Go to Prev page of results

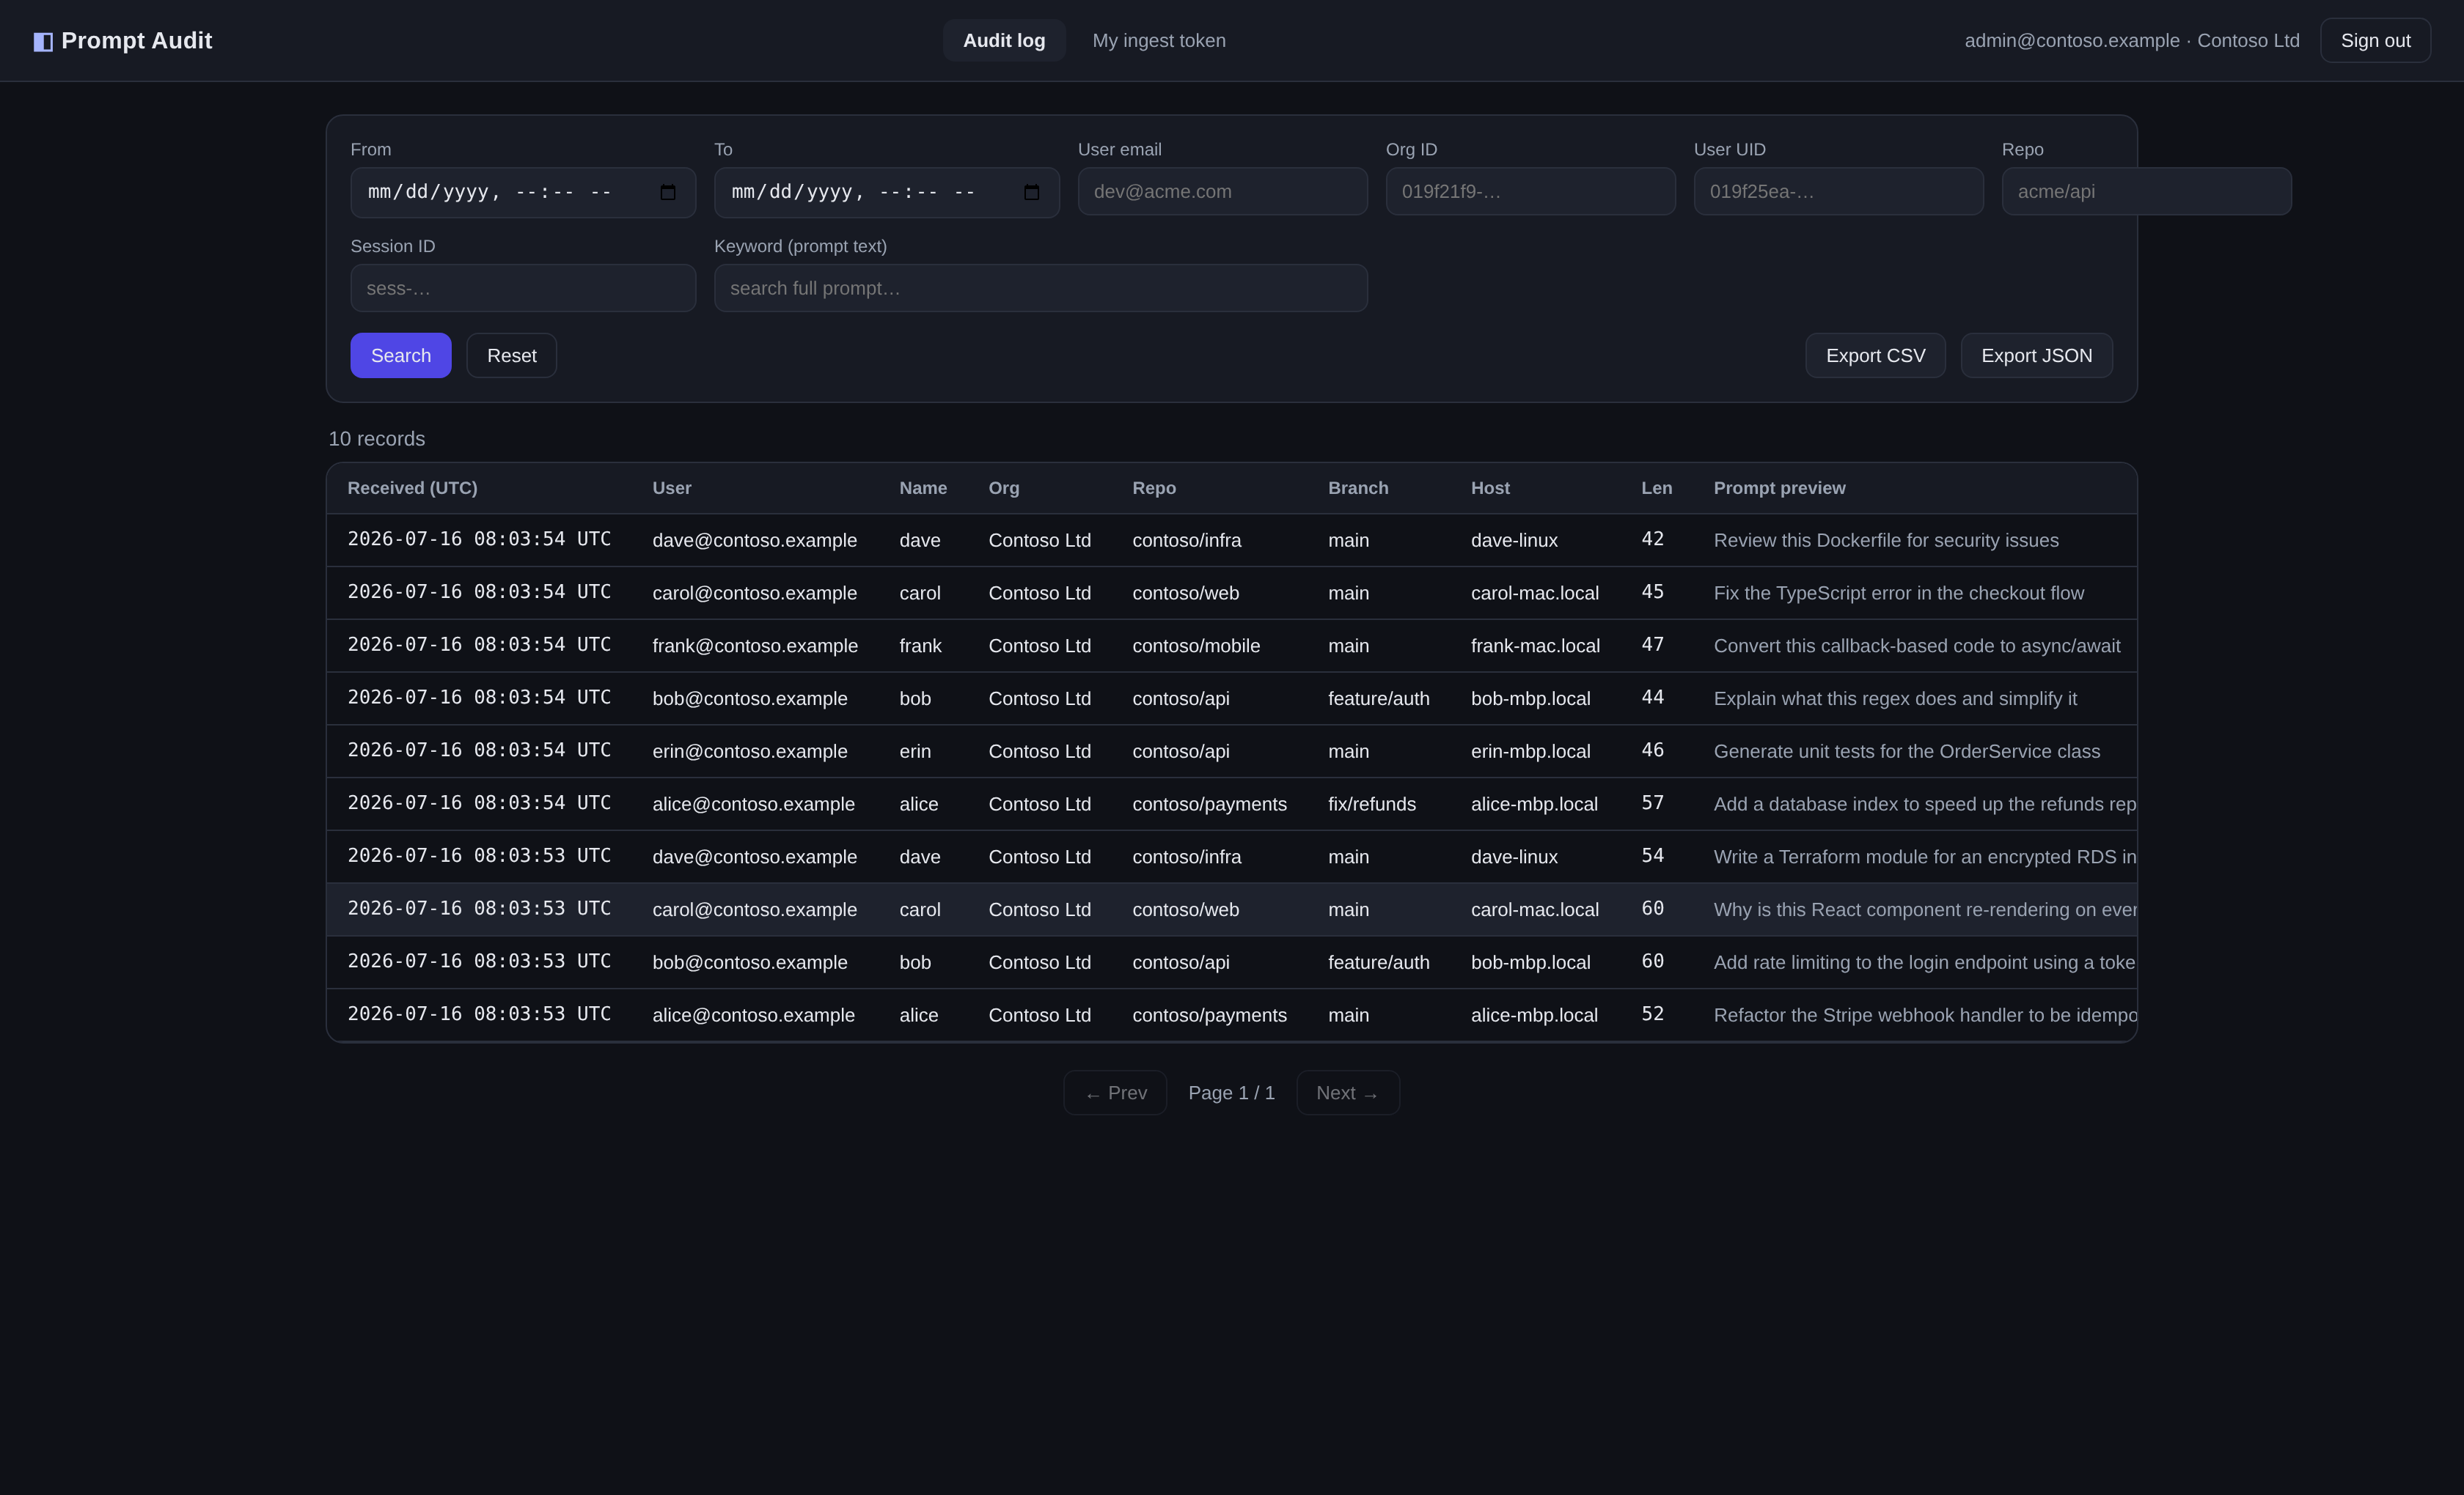point(1115,1093)
